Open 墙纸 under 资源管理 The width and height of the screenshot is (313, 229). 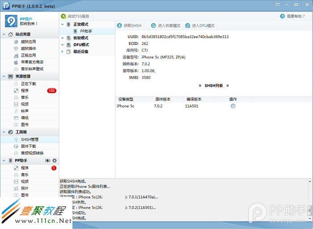click(30, 117)
